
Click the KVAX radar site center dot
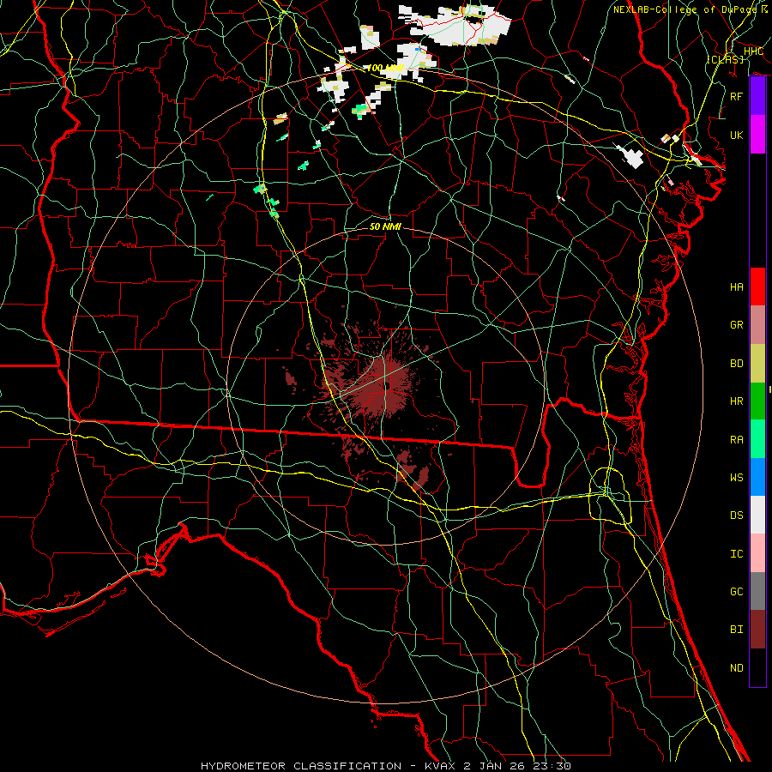pyautogui.click(x=387, y=385)
